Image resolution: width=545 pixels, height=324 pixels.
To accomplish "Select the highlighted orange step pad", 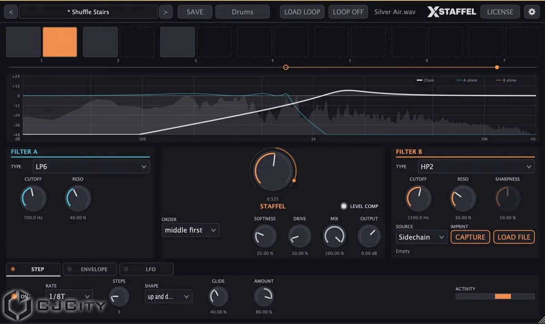I will coord(60,42).
